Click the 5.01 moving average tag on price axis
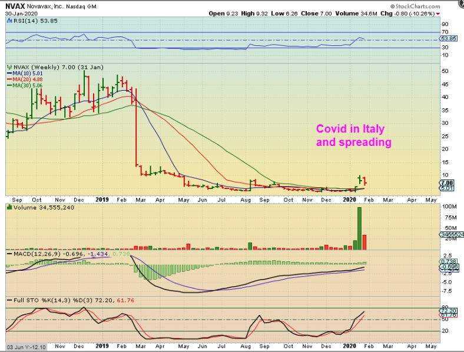The height and width of the screenshot is (352, 464). pos(447,188)
